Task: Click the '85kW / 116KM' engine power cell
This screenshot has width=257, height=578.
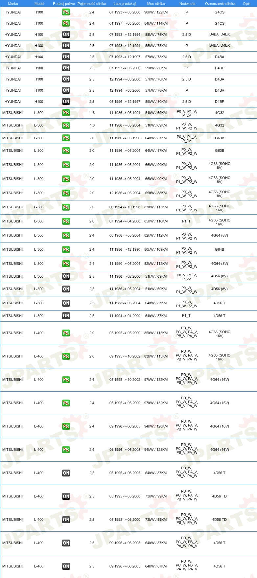Action: (x=156, y=221)
